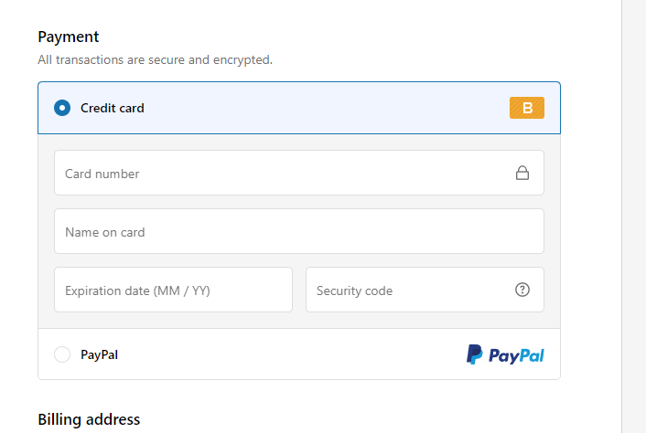Click the padlock icon in Card number
Viewport: 646px width, 433px height.
point(522,173)
